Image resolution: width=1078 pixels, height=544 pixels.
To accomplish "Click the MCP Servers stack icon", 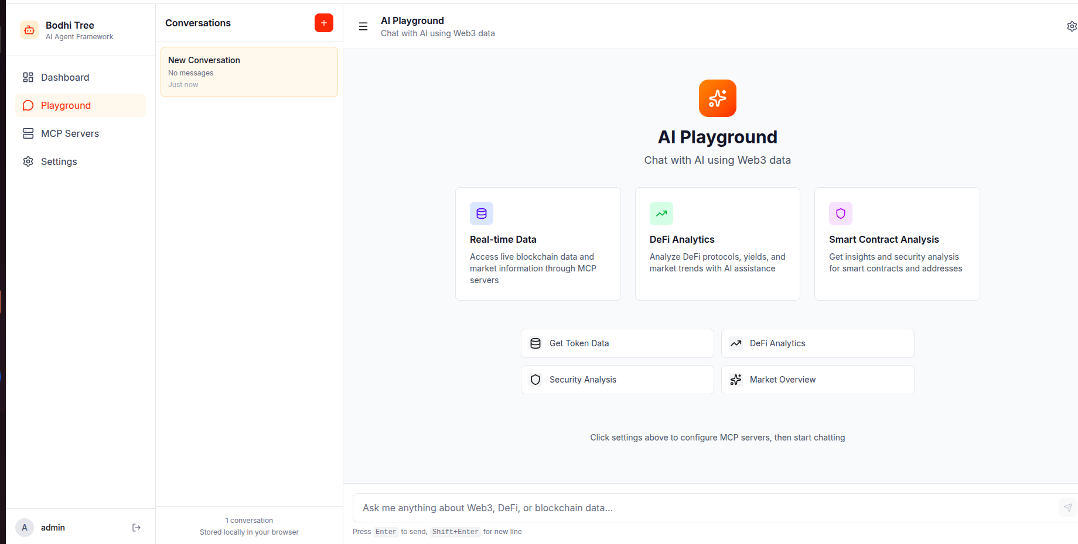I will click(28, 133).
